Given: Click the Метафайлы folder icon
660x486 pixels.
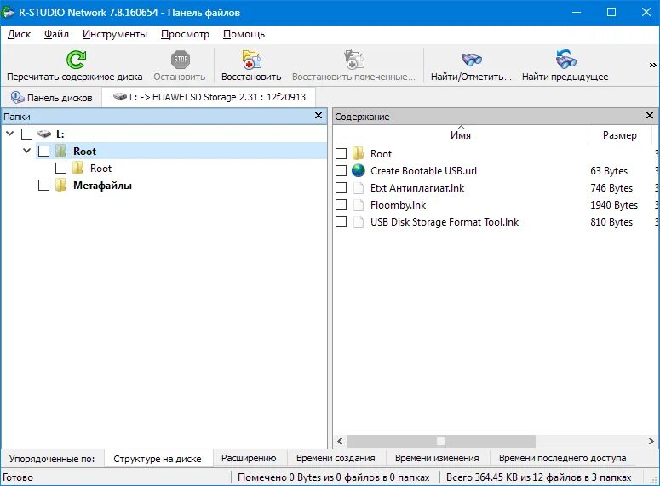Looking at the screenshot, I should coord(61,186).
